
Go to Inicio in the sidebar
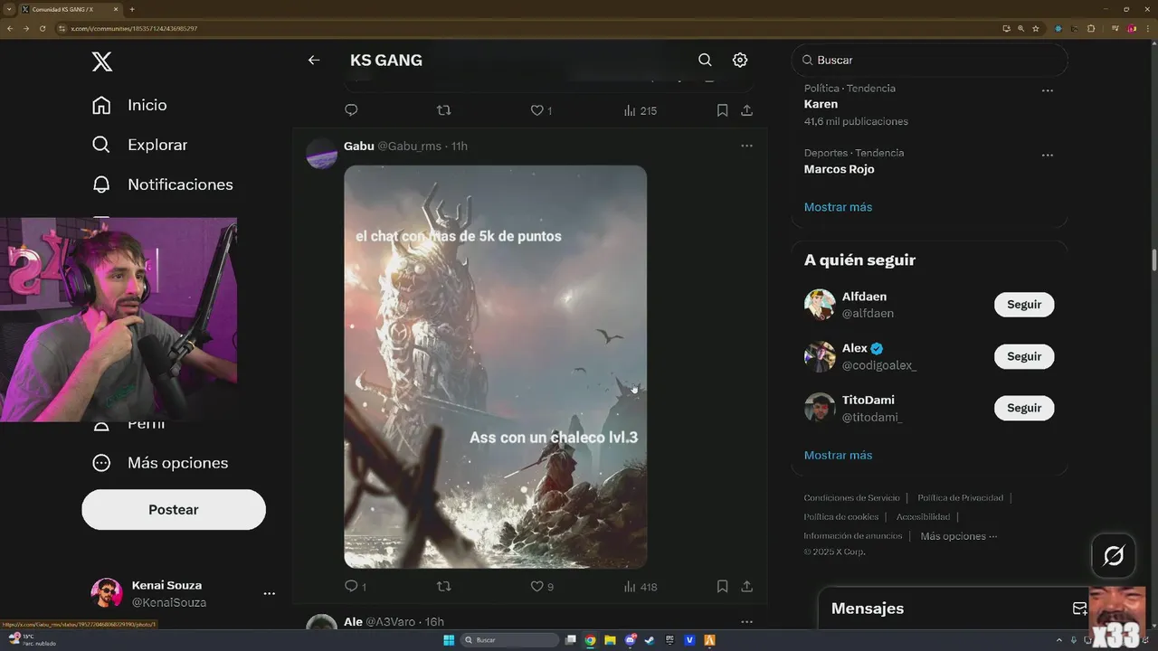(129, 105)
